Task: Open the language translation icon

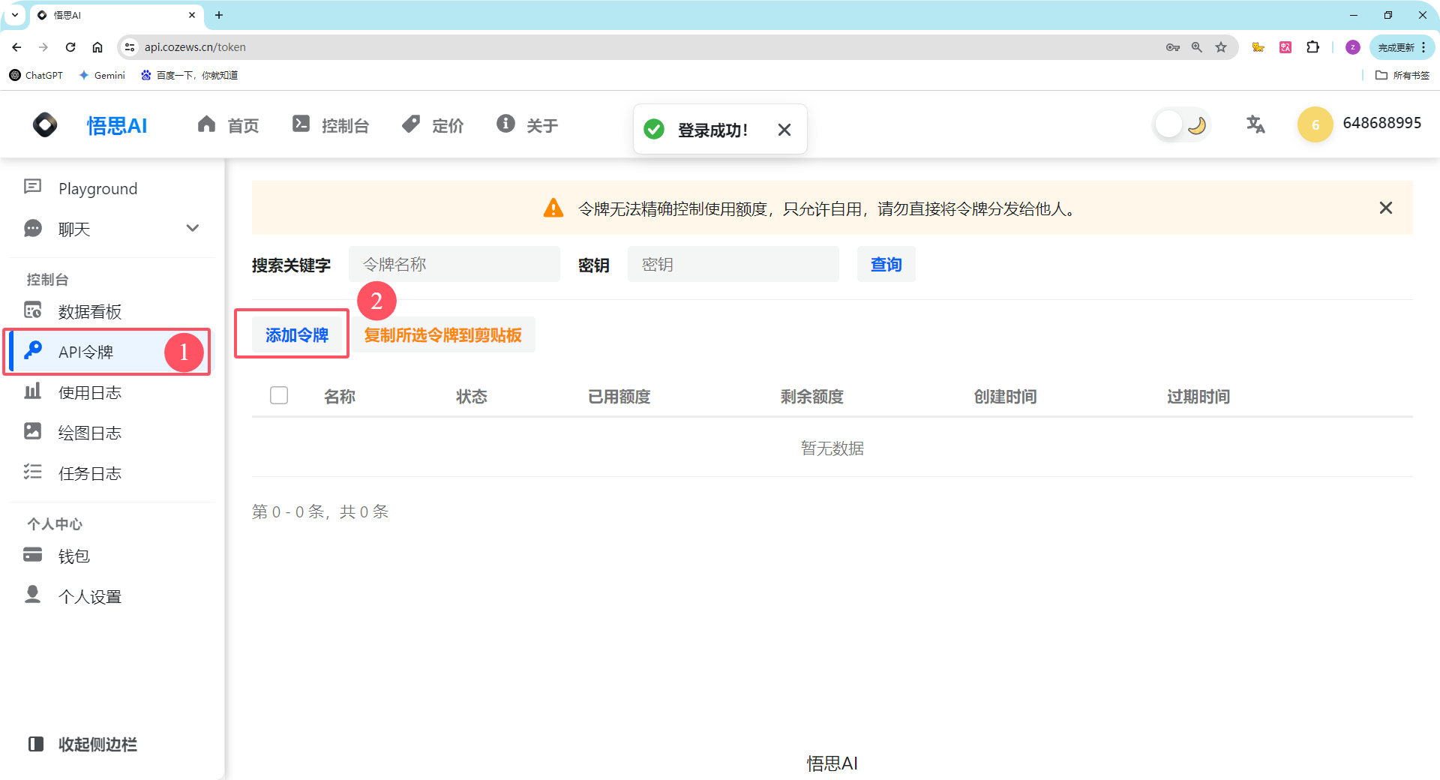Action: [1255, 124]
